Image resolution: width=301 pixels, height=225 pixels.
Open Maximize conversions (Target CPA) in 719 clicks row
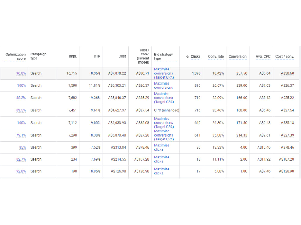pos(164,97)
